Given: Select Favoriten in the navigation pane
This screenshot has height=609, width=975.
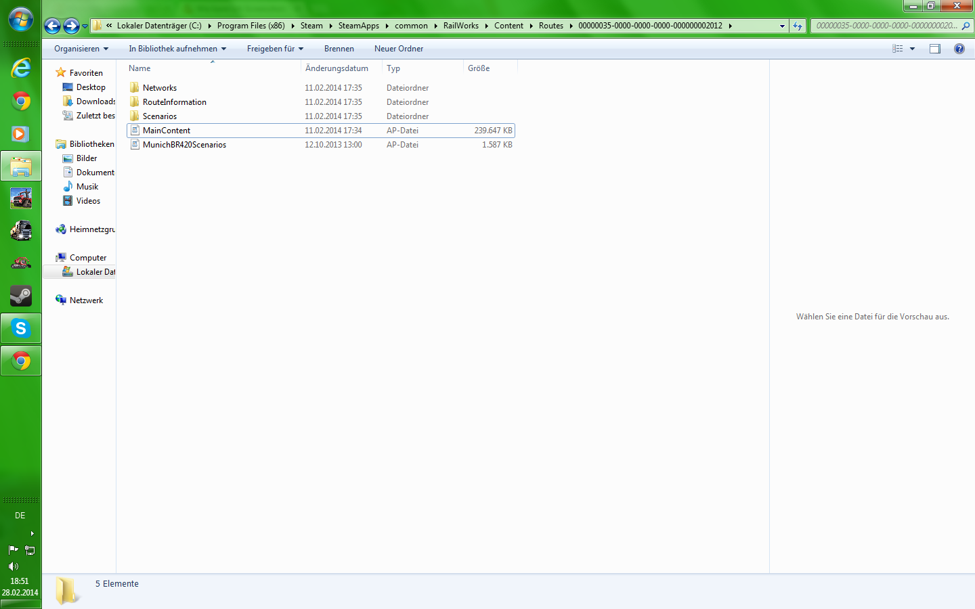Looking at the screenshot, I should click(x=86, y=73).
